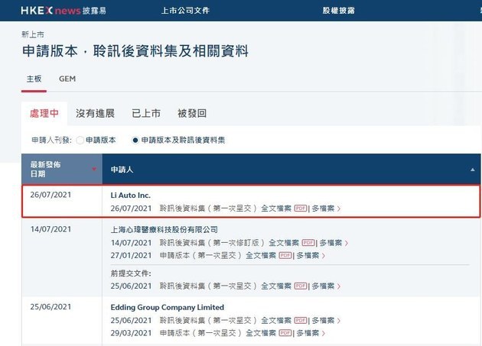This screenshot has width=482, height=346.
Task: Open 全文檔案 for 上海心瑋 14/07/2021 filing
Action: pyautogui.click(x=284, y=243)
